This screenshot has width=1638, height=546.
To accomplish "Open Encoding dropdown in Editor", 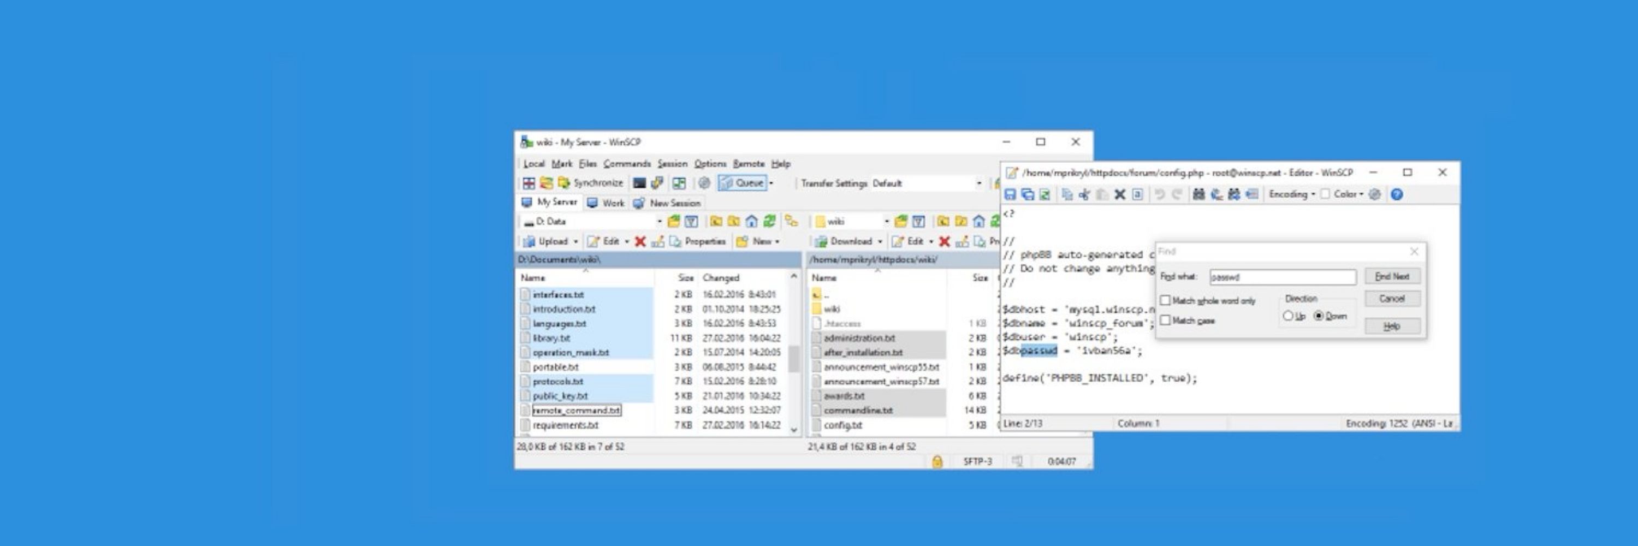I will (1291, 194).
